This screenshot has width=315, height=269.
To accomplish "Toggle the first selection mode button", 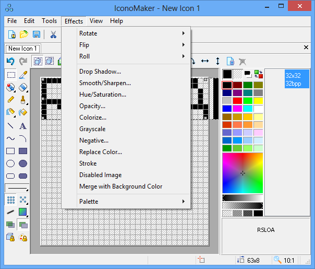I will pos(38,61).
